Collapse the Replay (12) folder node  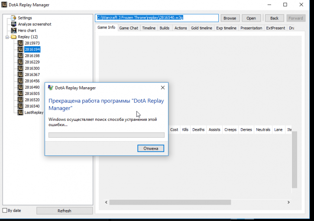(x=7, y=37)
